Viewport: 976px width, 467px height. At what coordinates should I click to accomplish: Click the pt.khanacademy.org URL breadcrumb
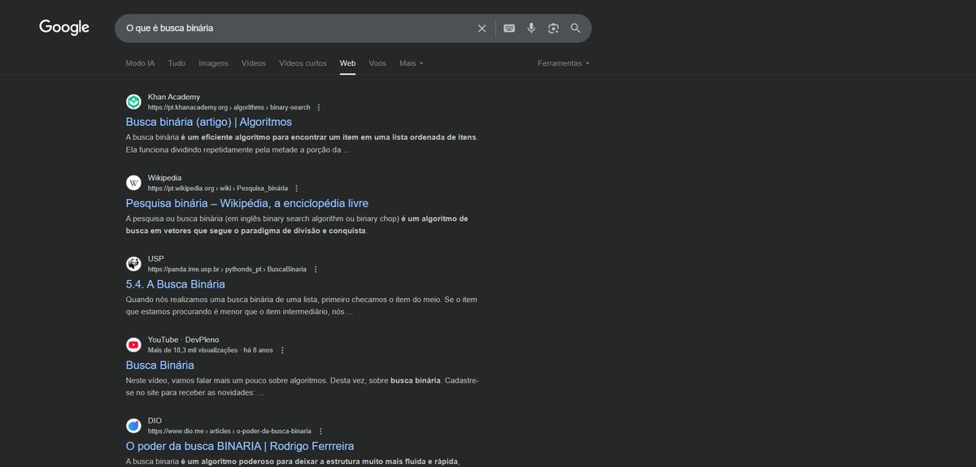point(229,107)
